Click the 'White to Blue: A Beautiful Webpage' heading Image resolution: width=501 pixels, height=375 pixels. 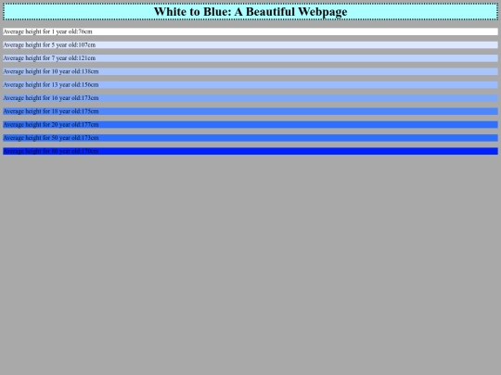tap(250, 12)
